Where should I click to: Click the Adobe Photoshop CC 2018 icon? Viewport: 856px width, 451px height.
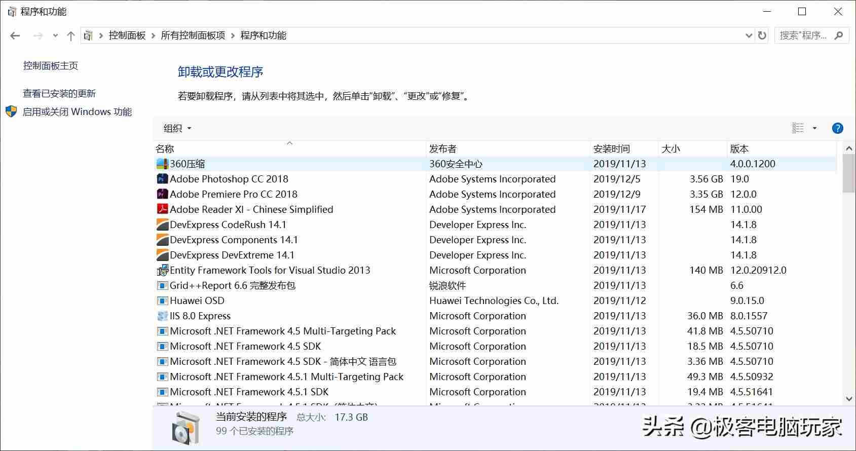coord(162,179)
